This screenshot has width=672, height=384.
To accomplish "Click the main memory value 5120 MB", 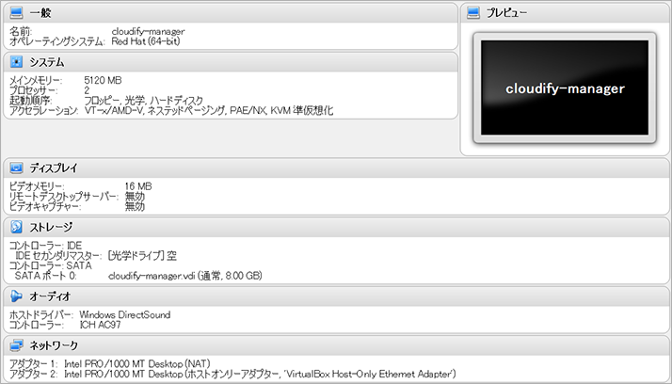I will click(x=103, y=80).
